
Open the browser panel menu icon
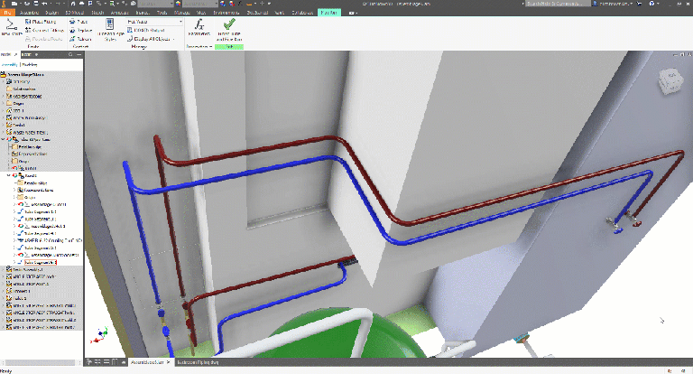pyautogui.click(x=79, y=54)
